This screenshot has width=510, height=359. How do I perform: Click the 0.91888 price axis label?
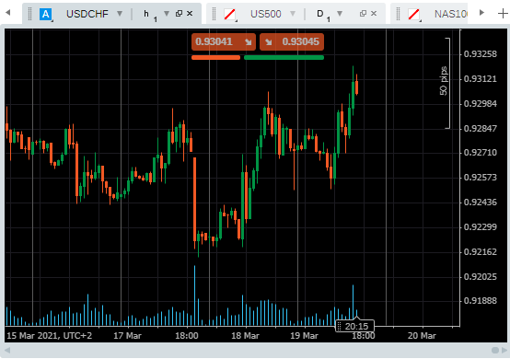pyautogui.click(x=481, y=301)
